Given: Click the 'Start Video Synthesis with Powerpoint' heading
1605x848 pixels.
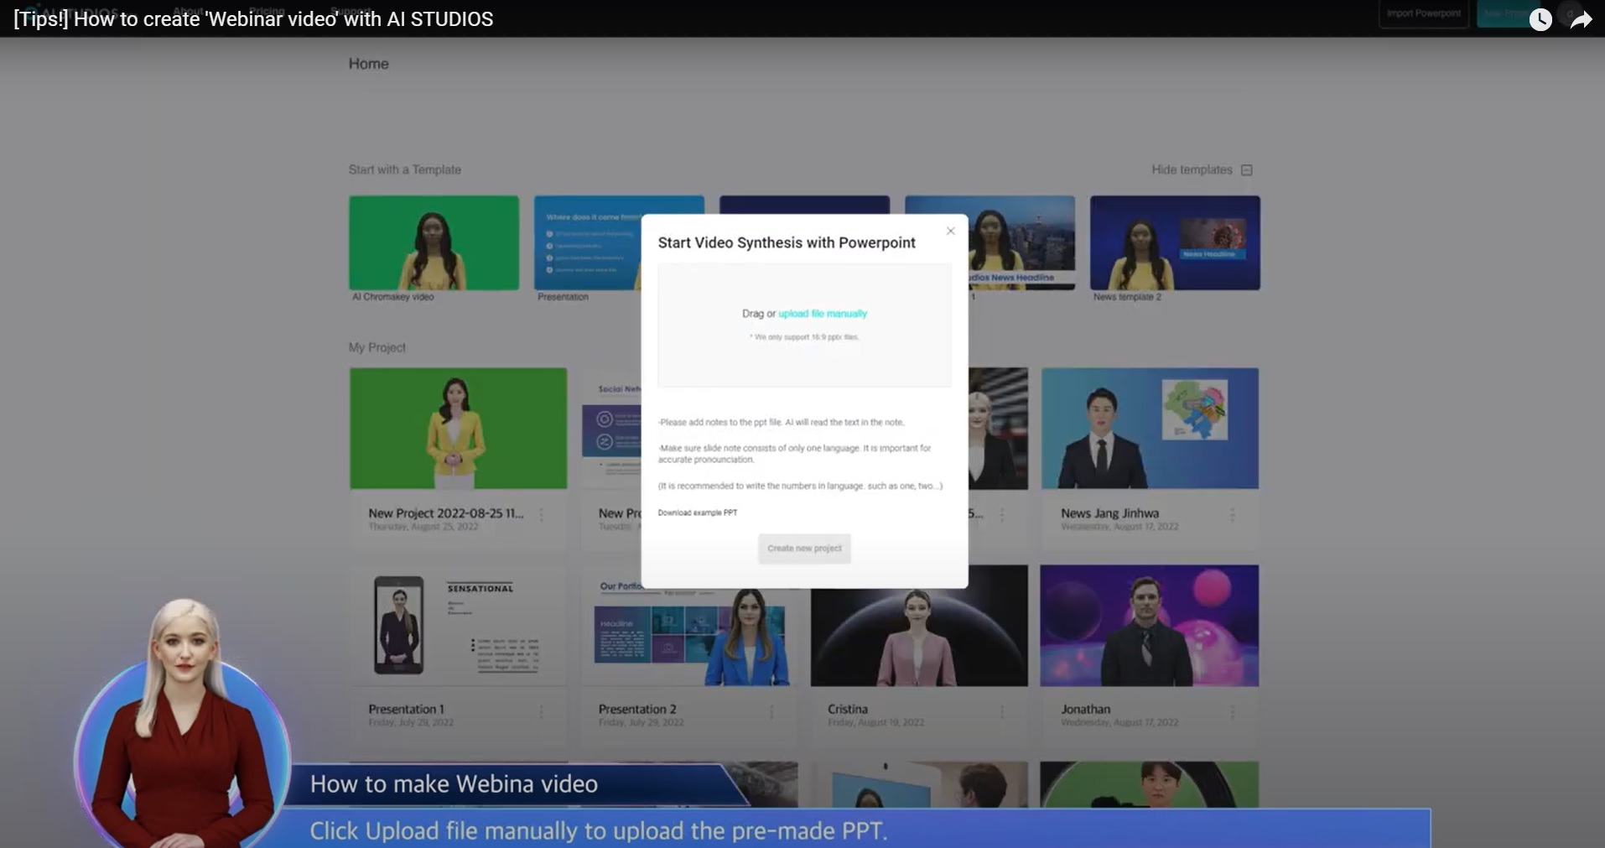Looking at the screenshot, I should (x=787, y=242).
